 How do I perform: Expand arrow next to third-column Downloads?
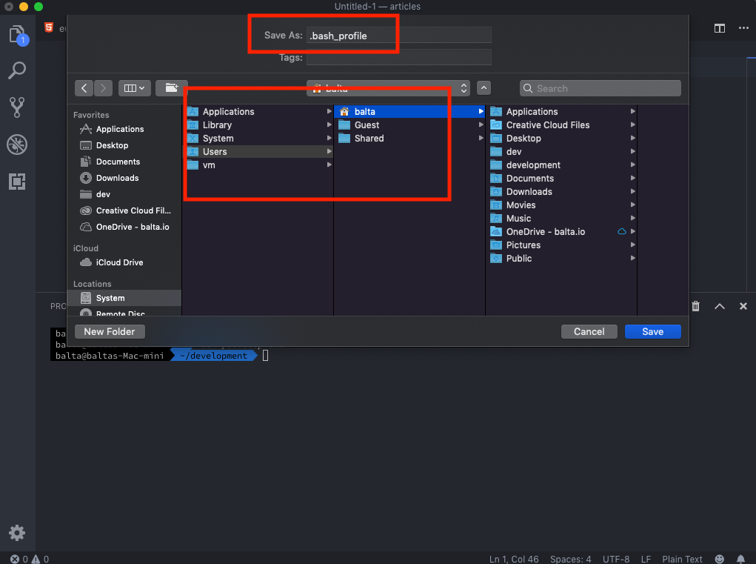coord(632,191)
